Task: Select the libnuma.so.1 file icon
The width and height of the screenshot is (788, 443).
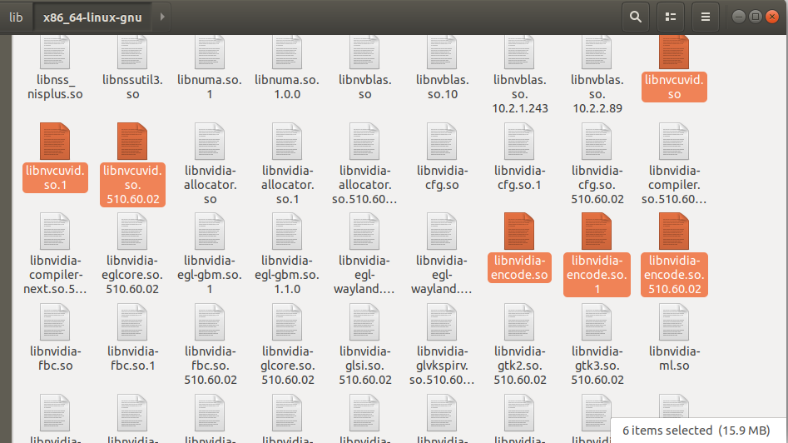Action: tap(210, 52)
